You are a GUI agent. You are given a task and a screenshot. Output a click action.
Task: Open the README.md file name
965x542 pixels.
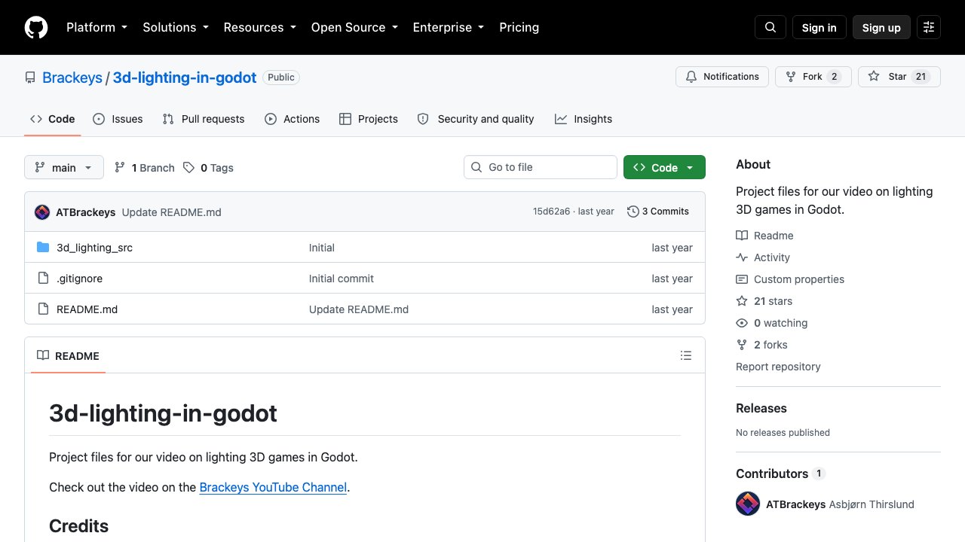pyautogui.click(x=87, y=309)
